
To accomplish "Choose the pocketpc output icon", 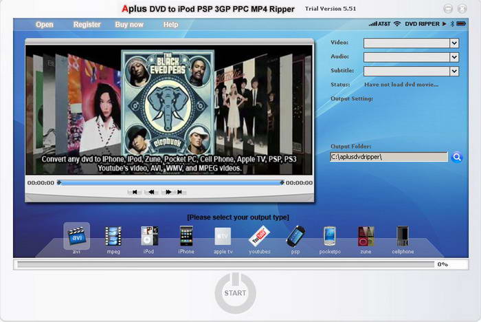I will [329, 236].
